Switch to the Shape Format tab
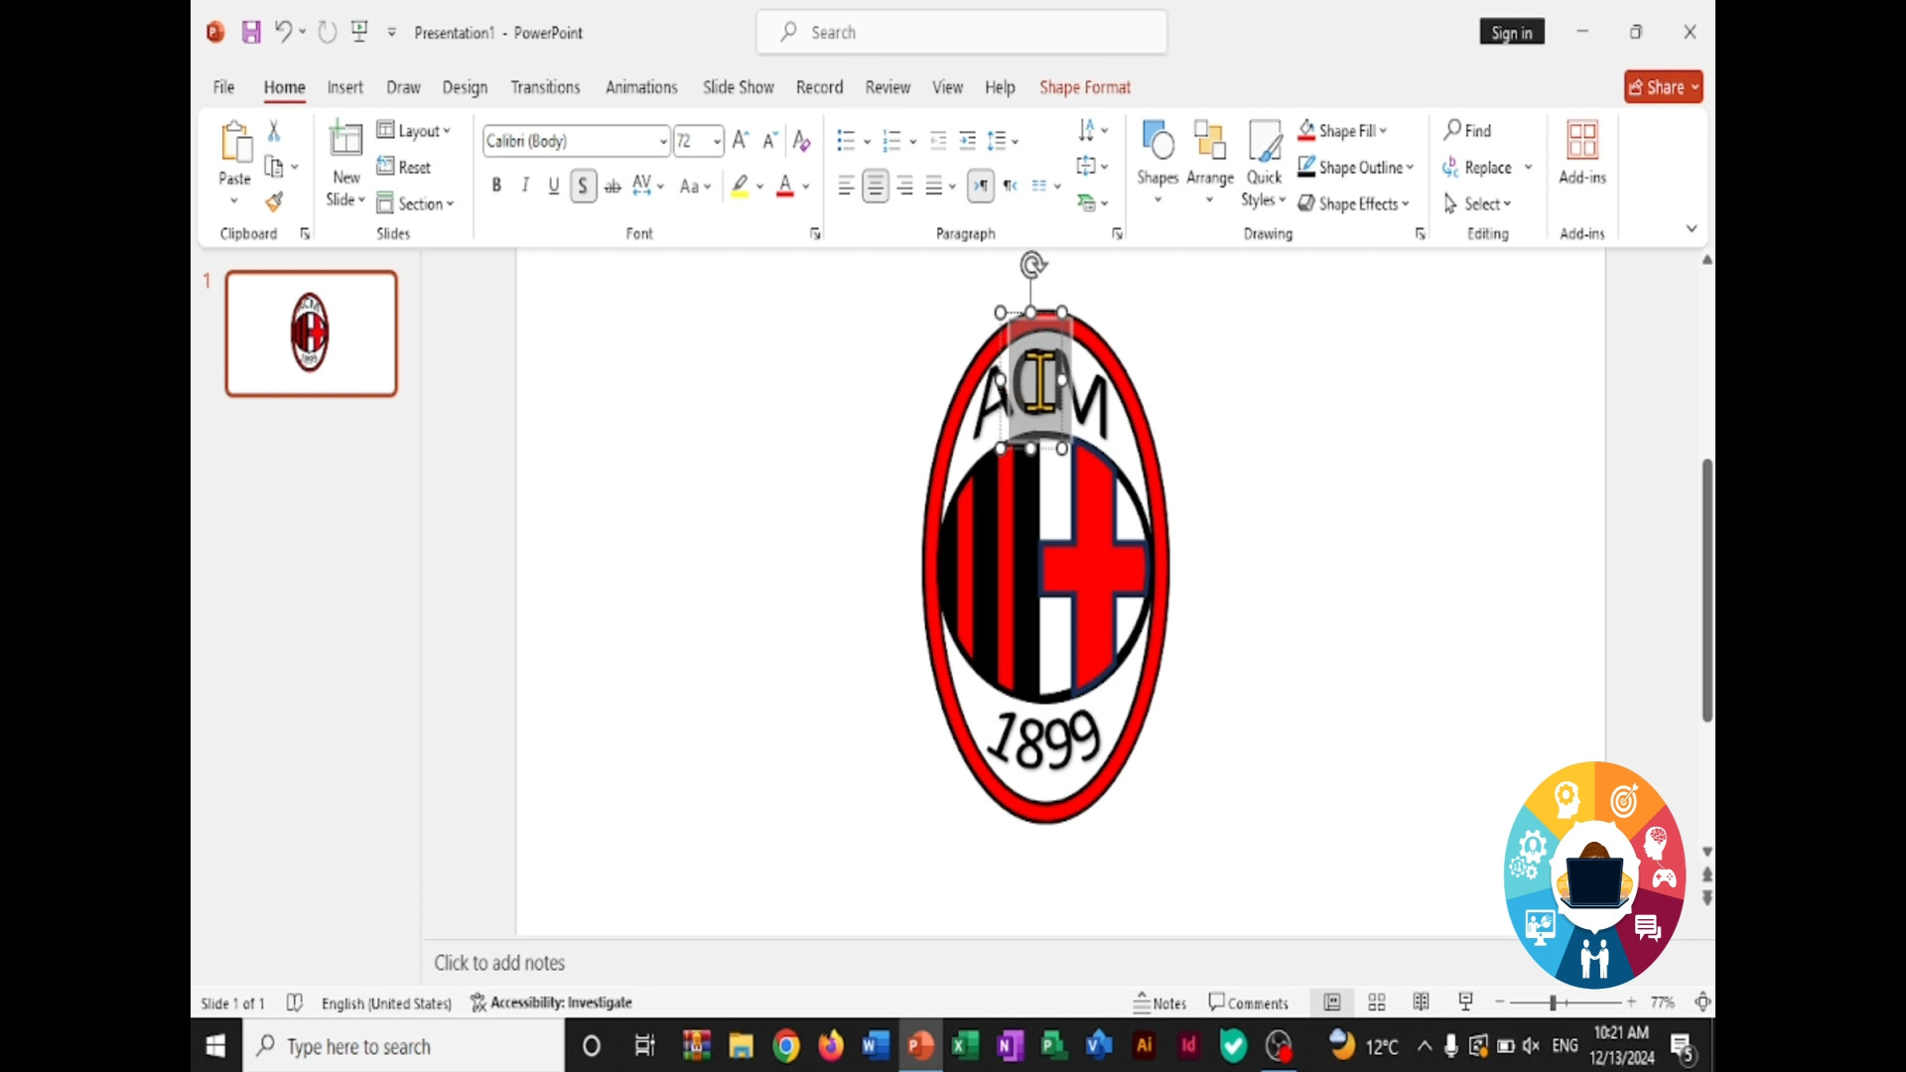Screen dimensions: 1906x1072 (x=1085, y=87)
